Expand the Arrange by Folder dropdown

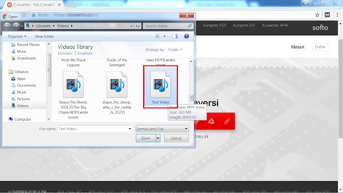point(175,50)
